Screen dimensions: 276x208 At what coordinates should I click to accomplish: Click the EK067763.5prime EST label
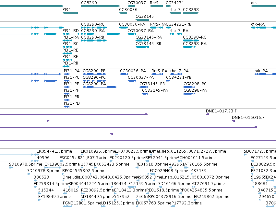153,203
